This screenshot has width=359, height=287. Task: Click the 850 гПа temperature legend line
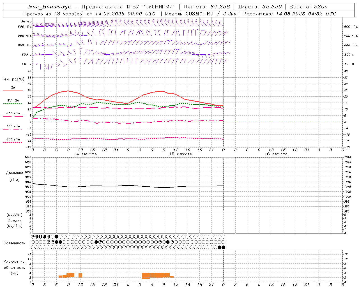(13, 116)
